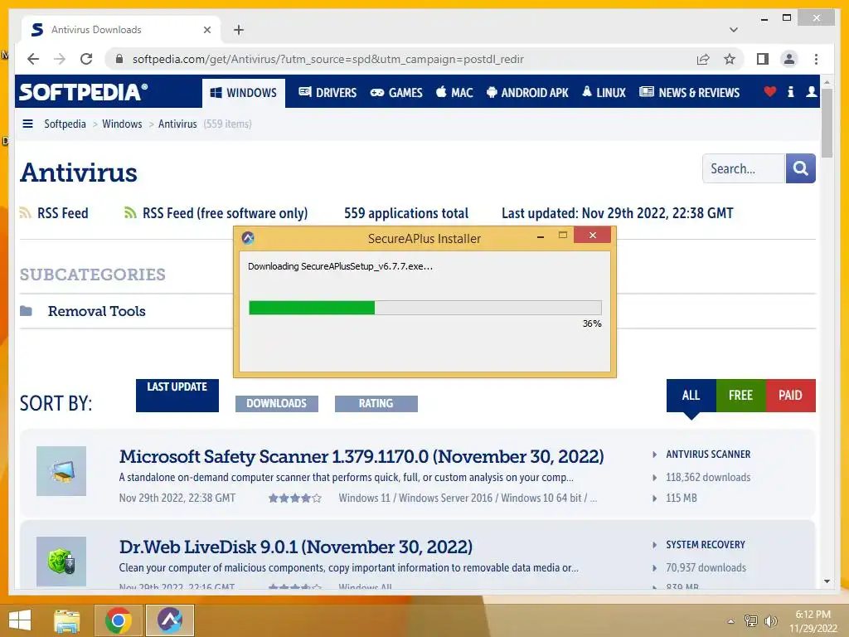
Task: Open the Chrome side panel icon
Action: click(x=763, y=59)
